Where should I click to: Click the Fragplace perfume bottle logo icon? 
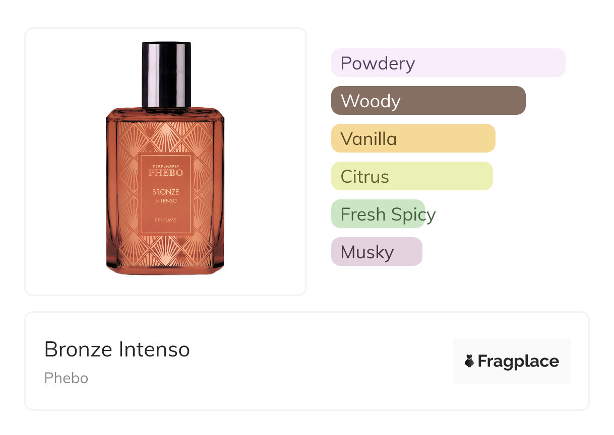(x=469, y=361)
